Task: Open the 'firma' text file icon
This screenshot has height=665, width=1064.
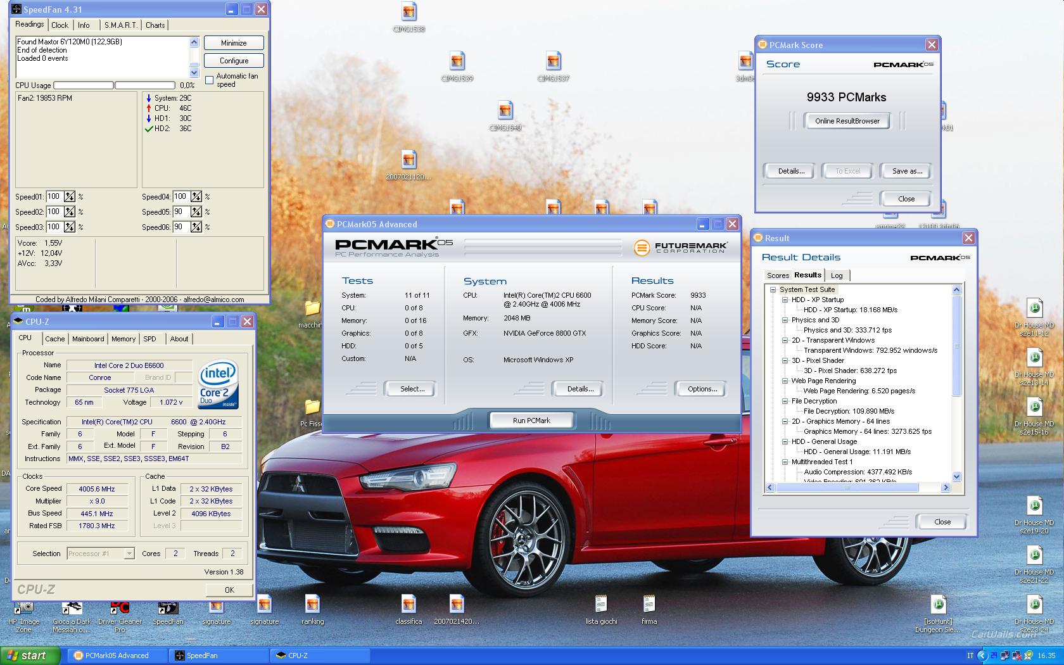Action: click(x=649, y=610)
